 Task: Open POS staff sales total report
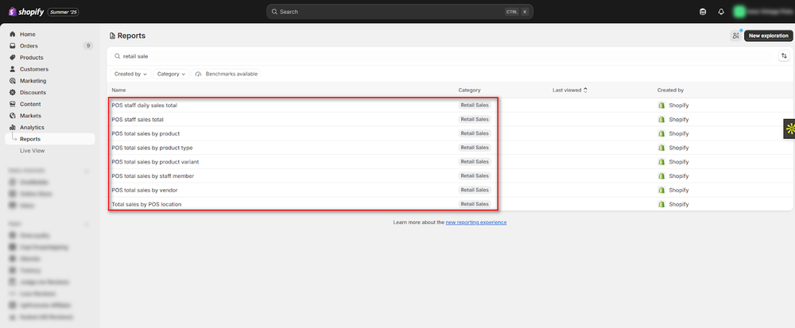[x=138, y=119]
